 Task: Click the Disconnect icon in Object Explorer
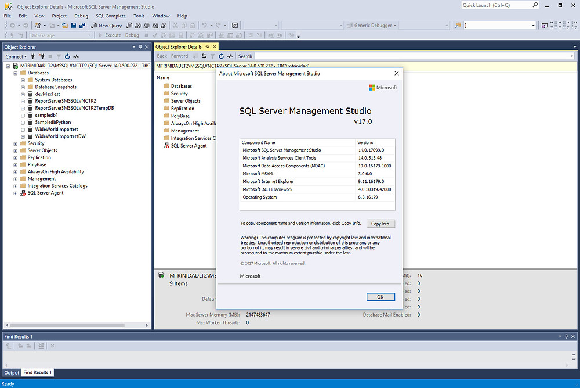41,57
